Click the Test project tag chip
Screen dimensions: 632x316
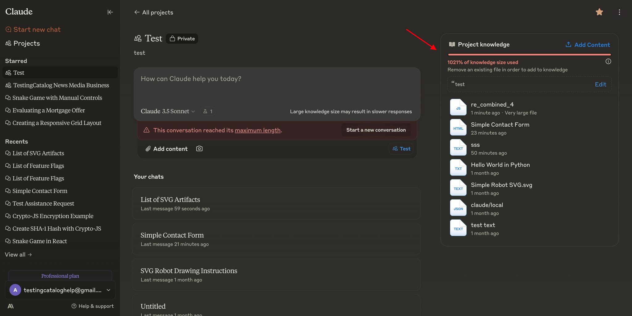tap(401, 149)
